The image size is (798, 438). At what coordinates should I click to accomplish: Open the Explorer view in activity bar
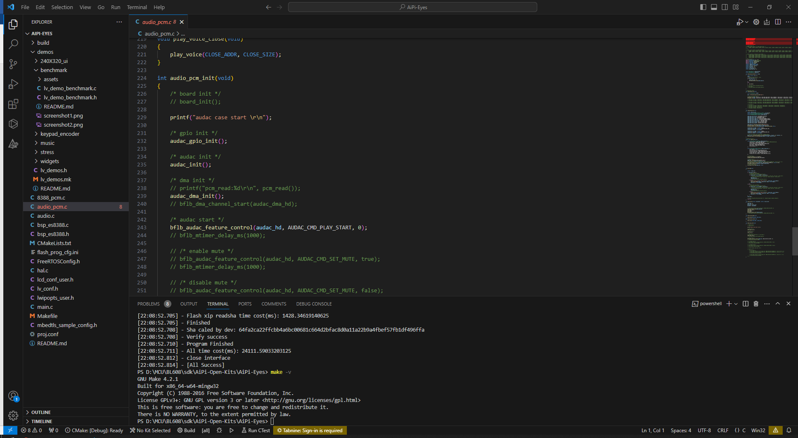13,24
